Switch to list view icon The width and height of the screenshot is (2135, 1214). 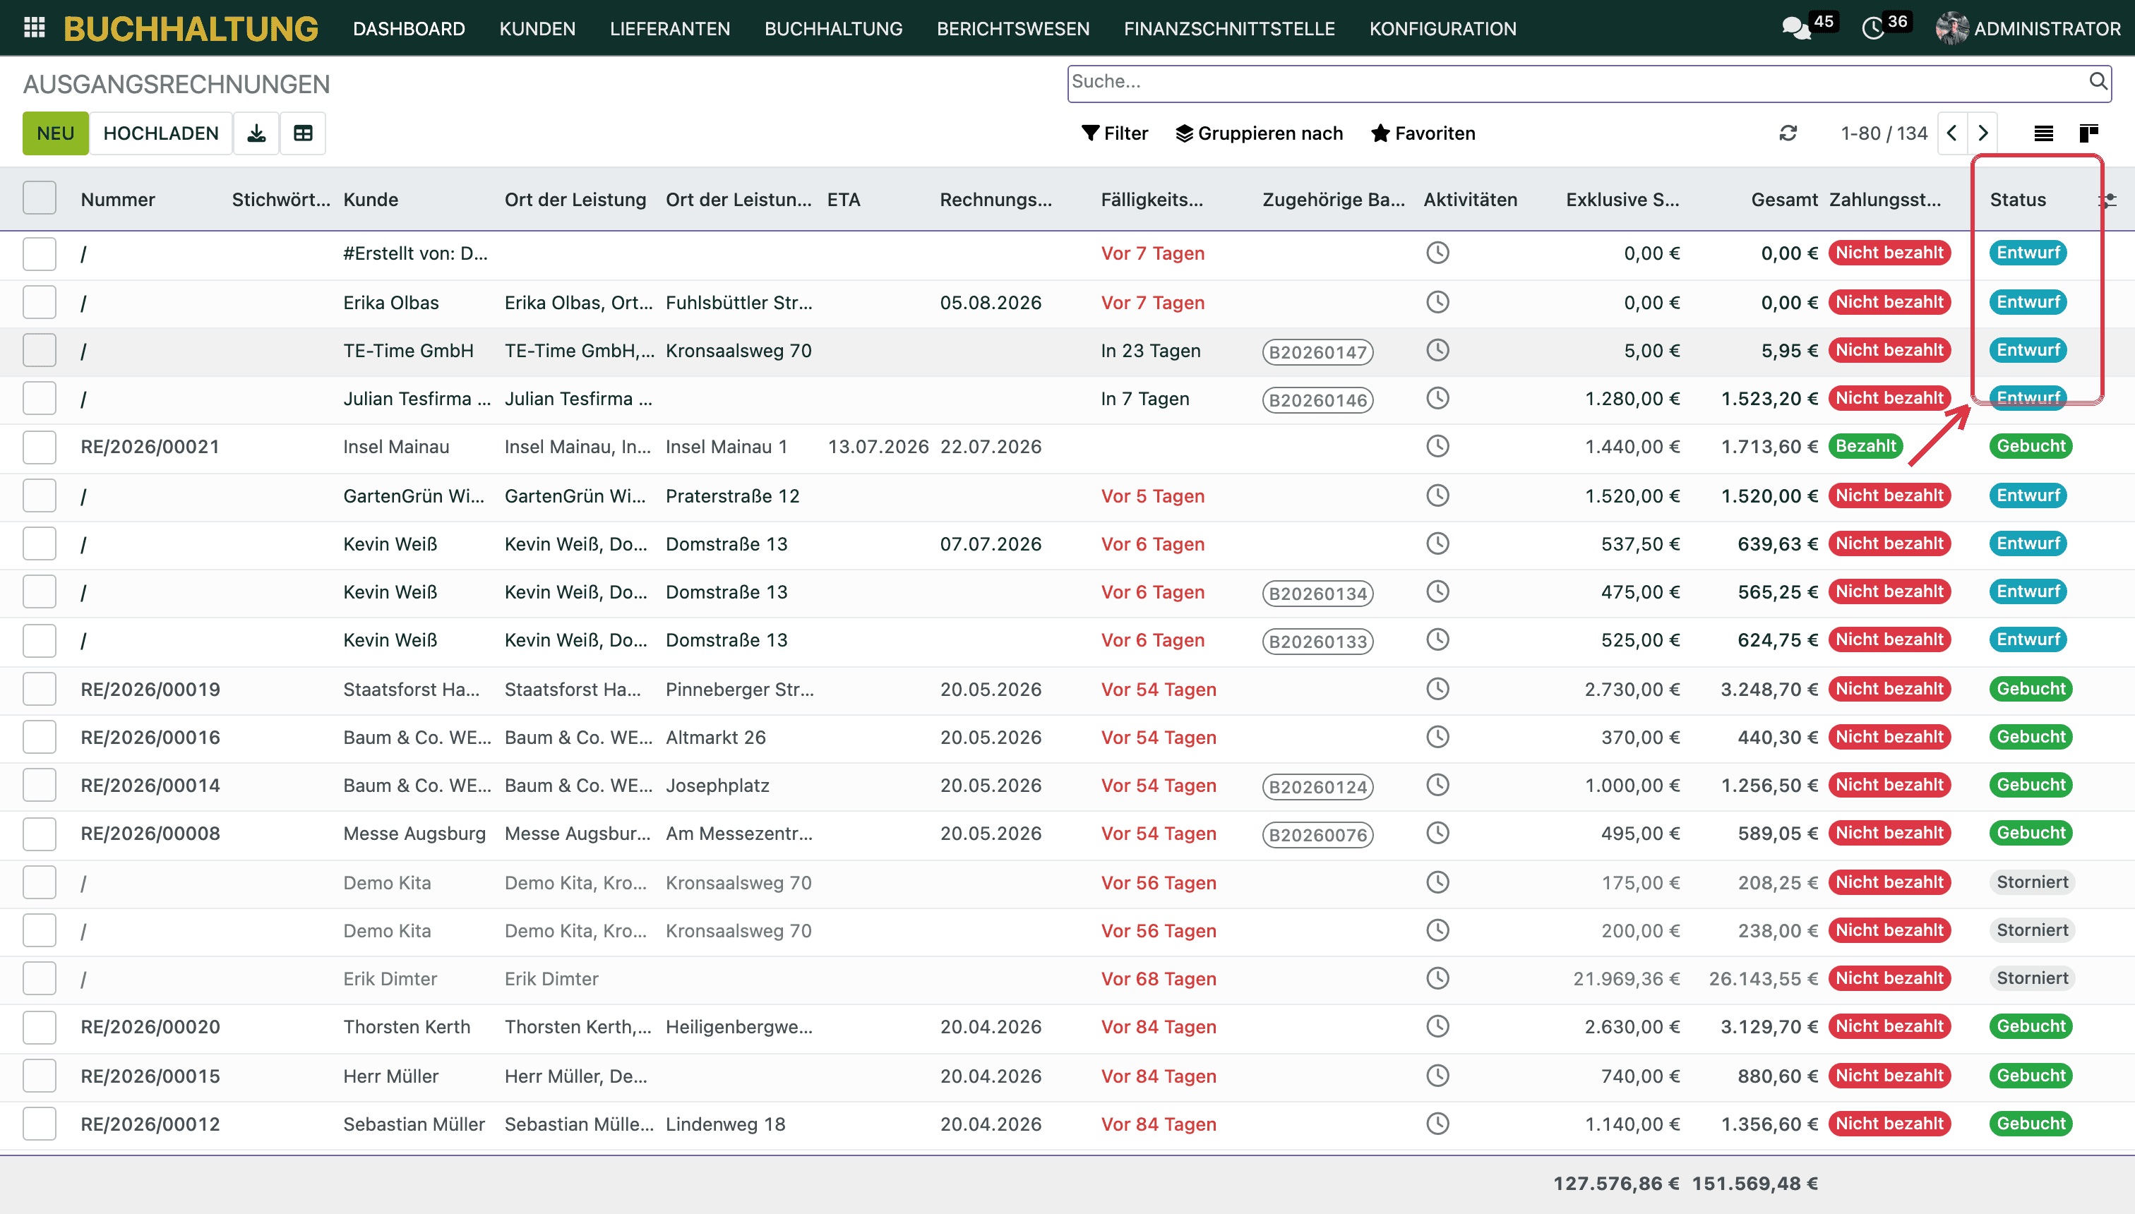click(x=2043, y=133)
